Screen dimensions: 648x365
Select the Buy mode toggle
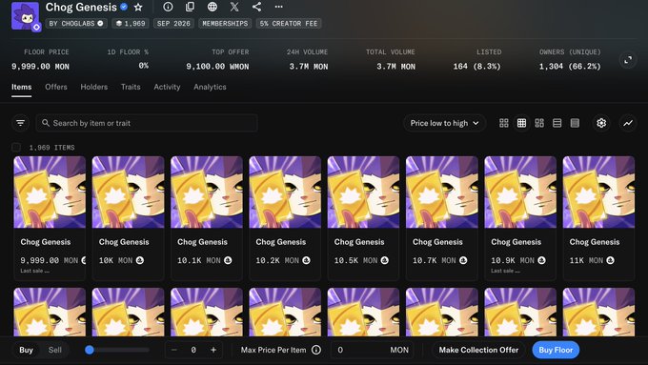(26, 350)
